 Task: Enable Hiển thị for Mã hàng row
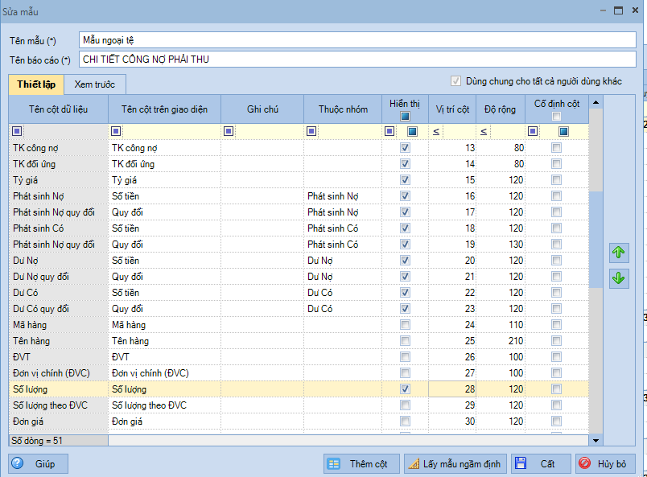tap(406, 325)
